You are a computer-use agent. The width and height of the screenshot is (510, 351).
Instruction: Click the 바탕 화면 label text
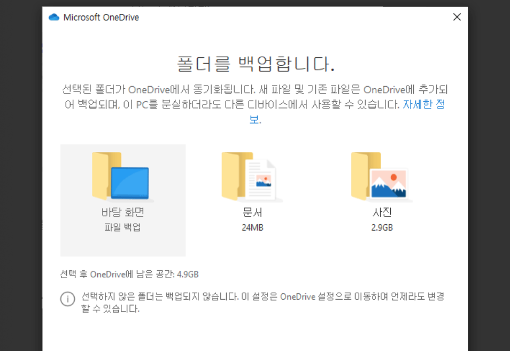(x=122, y=212)
